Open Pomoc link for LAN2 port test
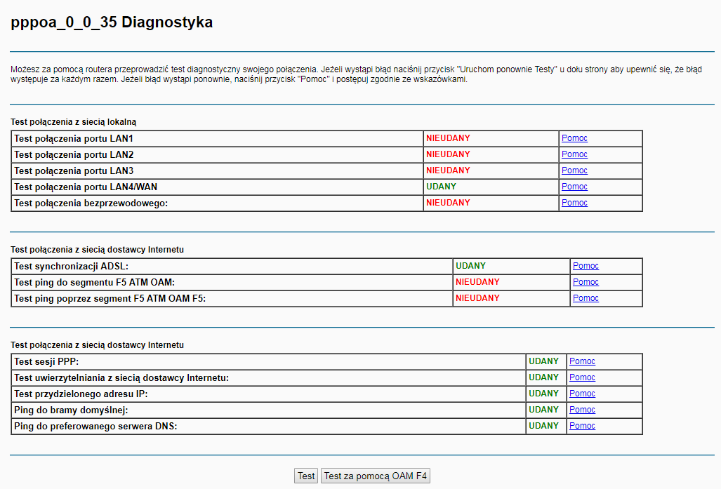 pos(574,154)
